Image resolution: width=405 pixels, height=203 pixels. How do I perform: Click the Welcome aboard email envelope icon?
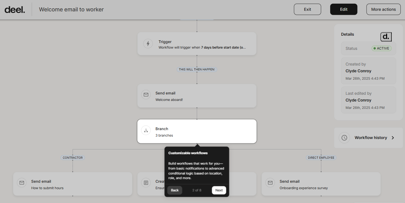(146, 95)
